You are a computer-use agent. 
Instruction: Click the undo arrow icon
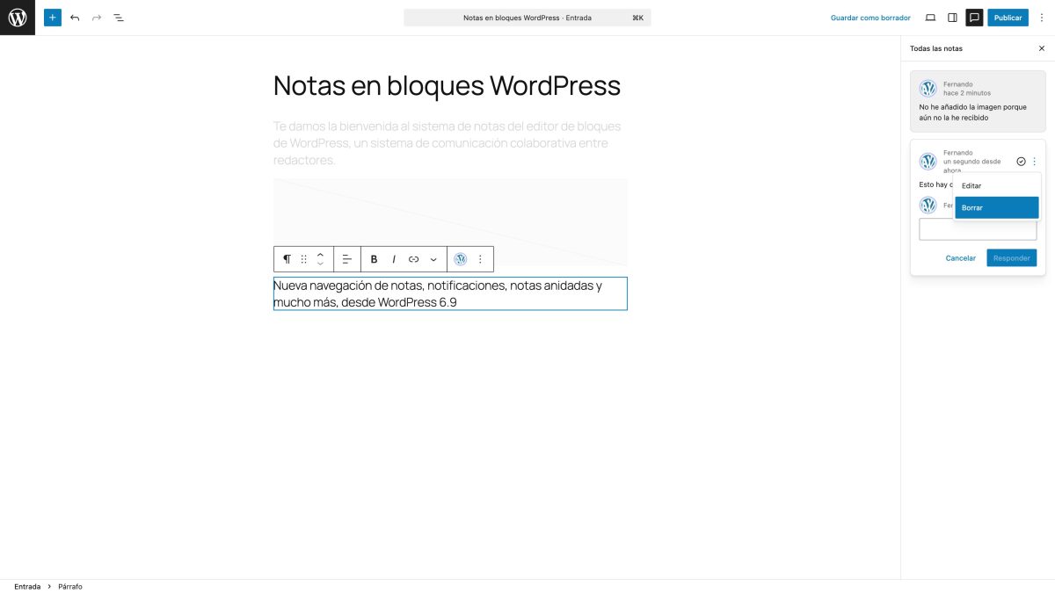74,17
